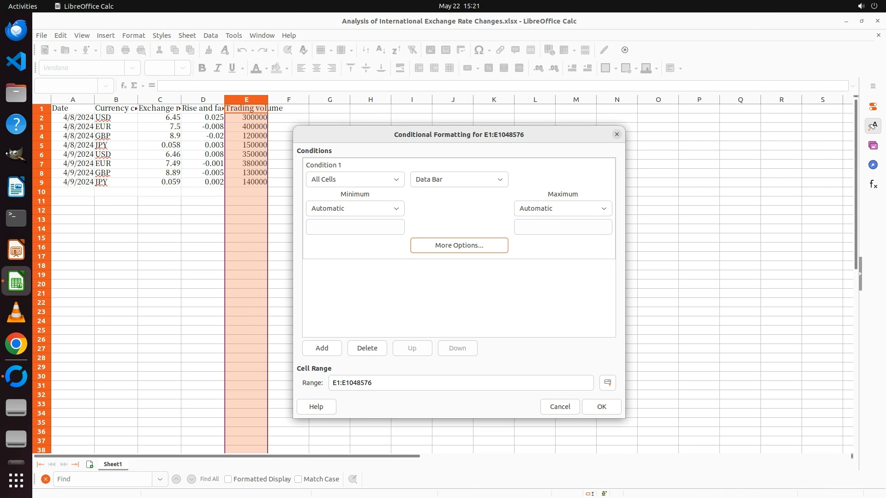This screenshot has height=498, width=886.
Task: Switch to the Sheet1 tab
Action: point(113,464)
